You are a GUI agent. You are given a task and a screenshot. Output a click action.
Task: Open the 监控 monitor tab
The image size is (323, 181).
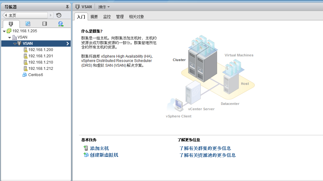(x=107, y=17)
